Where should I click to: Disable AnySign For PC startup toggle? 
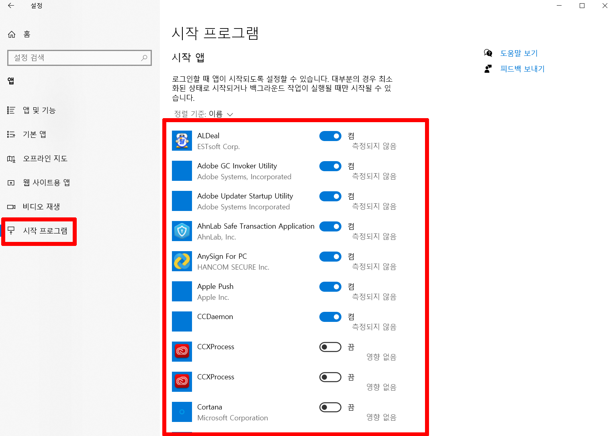(330, 257)
